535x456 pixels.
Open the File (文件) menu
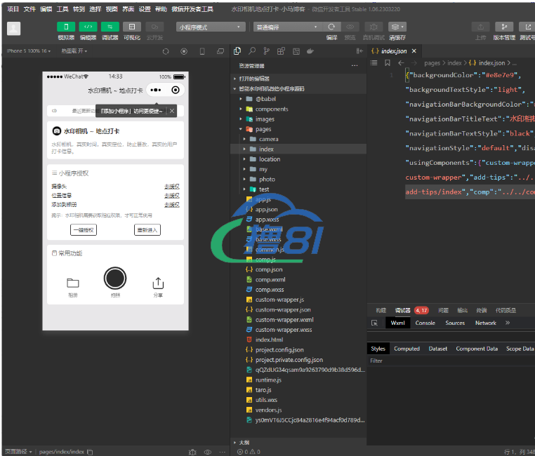coord(29,9)
